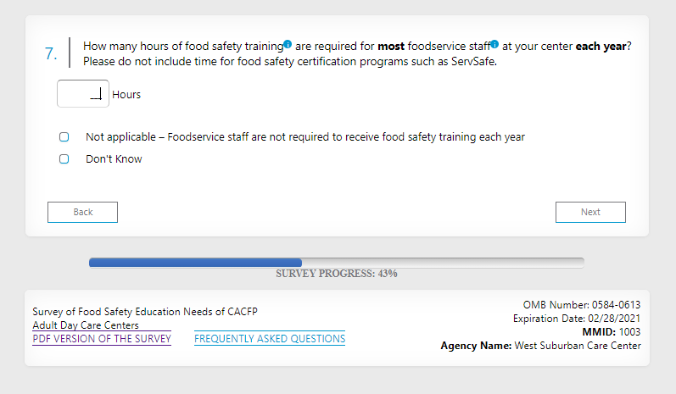Click the blue survey progress bar
Viewport: 676px width, 394px height.
[x=195, y=263]
